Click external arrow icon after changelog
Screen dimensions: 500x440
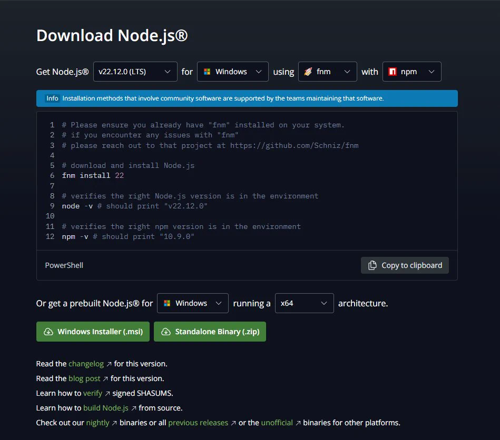(109, 364)
